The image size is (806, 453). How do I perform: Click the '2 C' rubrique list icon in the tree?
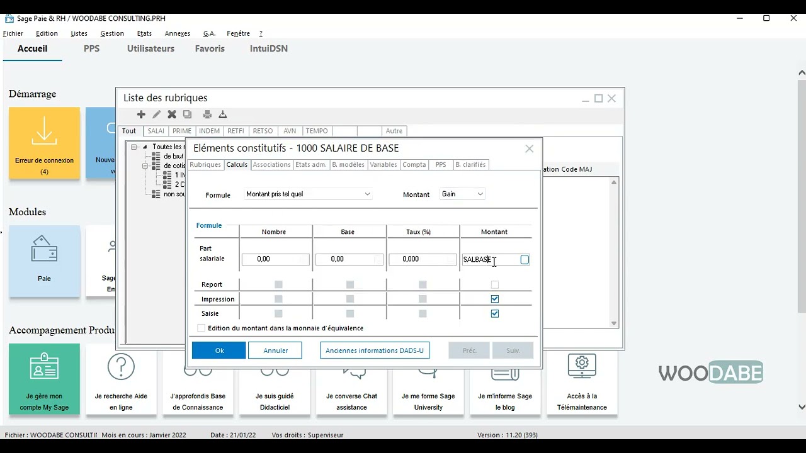coord(167,184)
